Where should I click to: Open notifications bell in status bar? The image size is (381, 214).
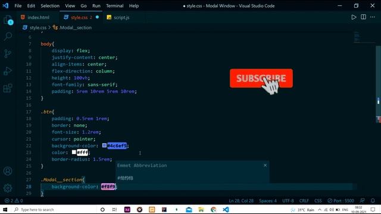(x=373, y=201)
